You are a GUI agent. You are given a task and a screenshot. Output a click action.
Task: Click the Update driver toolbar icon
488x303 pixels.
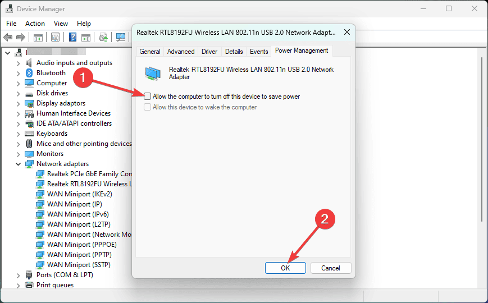click(103, 38)
